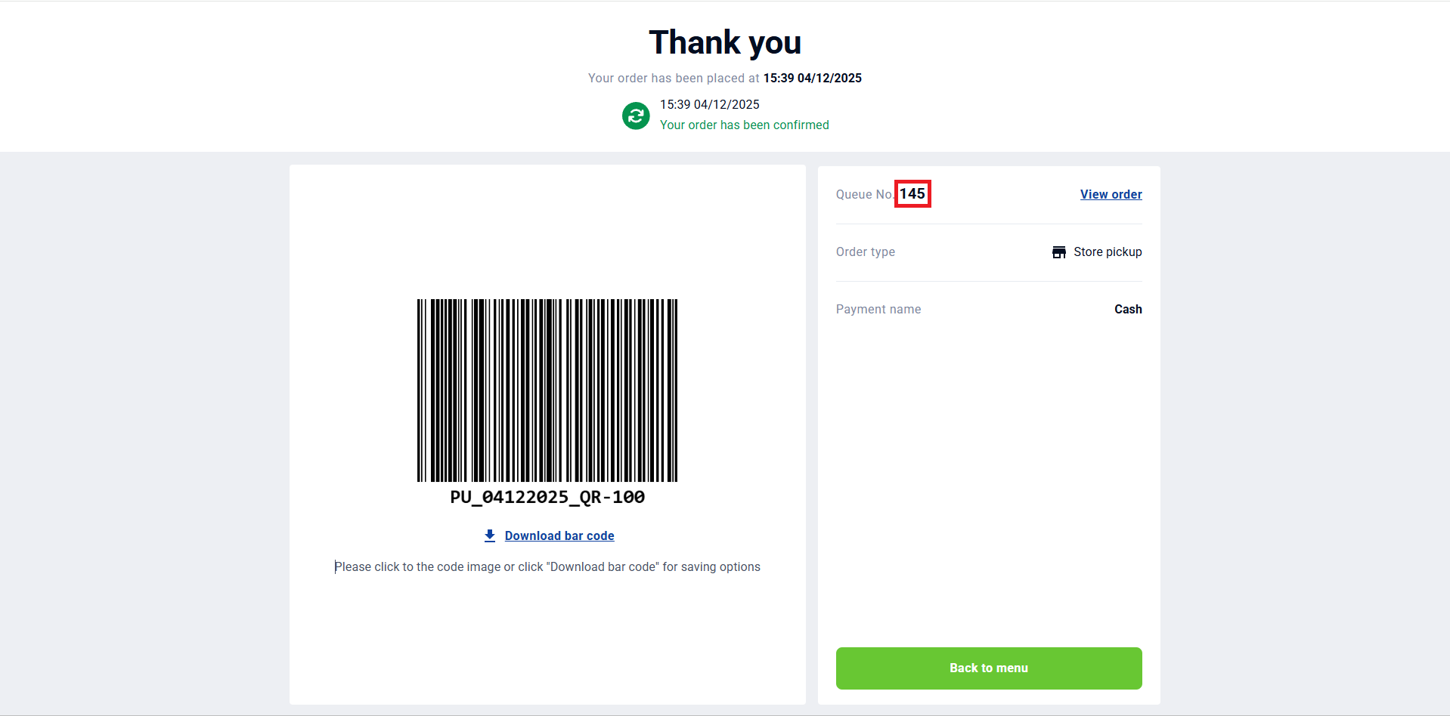Click the 'Your order has been placed at' text

coord(673,79)
